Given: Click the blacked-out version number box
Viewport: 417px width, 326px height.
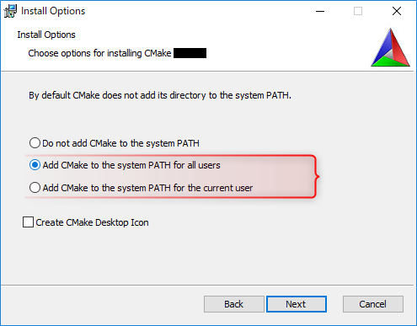Looking at the screenshot, I should coord(190,53).
